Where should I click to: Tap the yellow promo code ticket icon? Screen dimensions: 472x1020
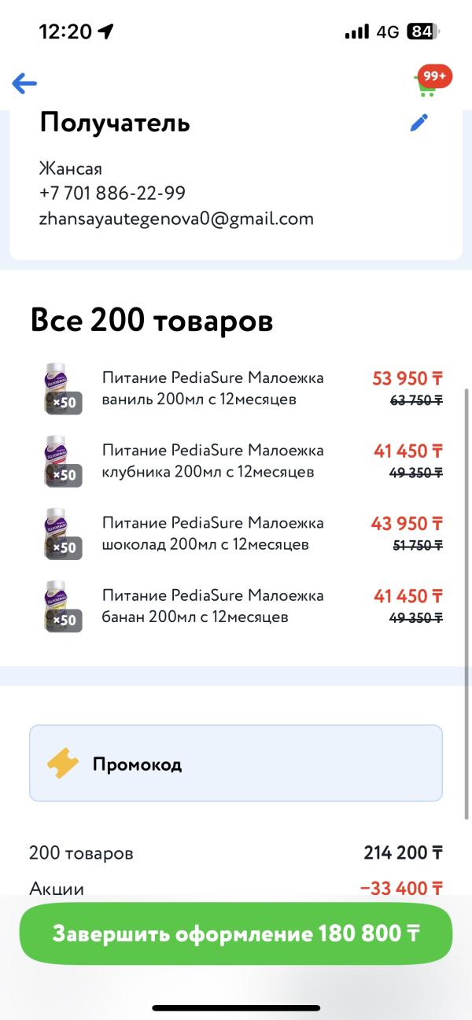63,764
